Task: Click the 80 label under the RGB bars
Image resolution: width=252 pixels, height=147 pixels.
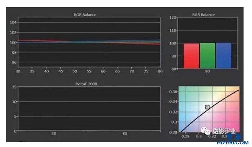Action: pos(207,72)
